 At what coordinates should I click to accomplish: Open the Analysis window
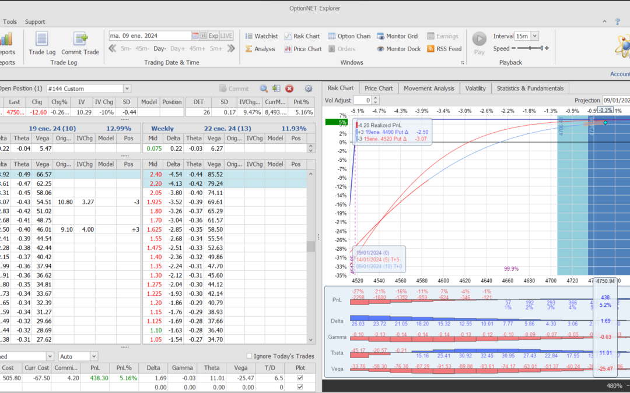pos(260,49)
